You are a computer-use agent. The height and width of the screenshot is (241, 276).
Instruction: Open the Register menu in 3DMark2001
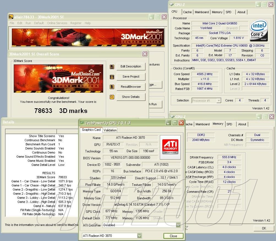76,23
